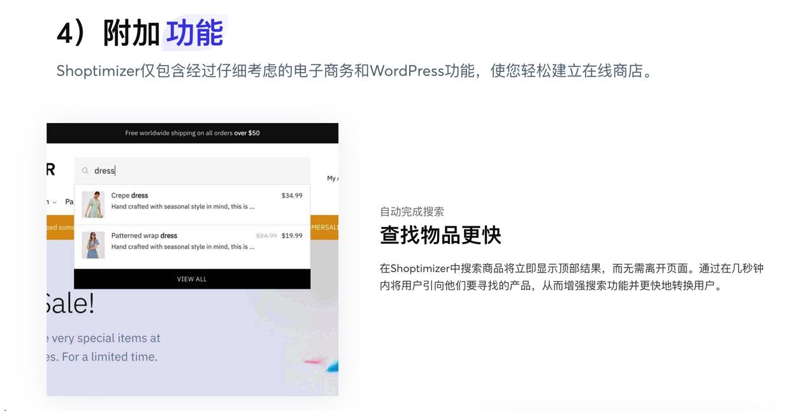Select the "Crepe dress" search result title
The height and width of the screenshot is (411, 810).
coord(129,196)
